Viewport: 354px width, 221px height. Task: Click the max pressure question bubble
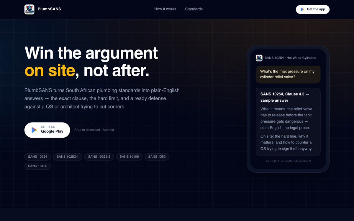(x=288, y=74)
